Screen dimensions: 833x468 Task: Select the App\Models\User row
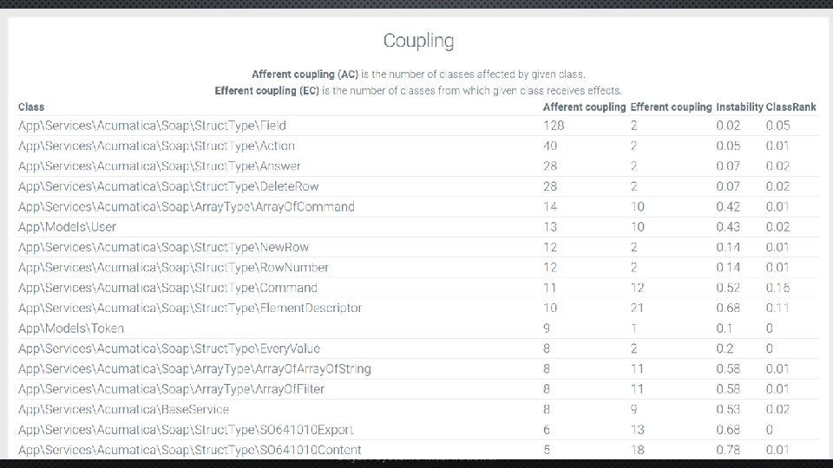[x=67, y=227]
